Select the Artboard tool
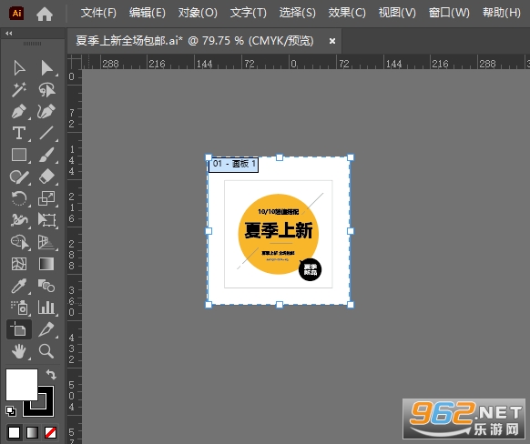 click(x=19, y=329)
